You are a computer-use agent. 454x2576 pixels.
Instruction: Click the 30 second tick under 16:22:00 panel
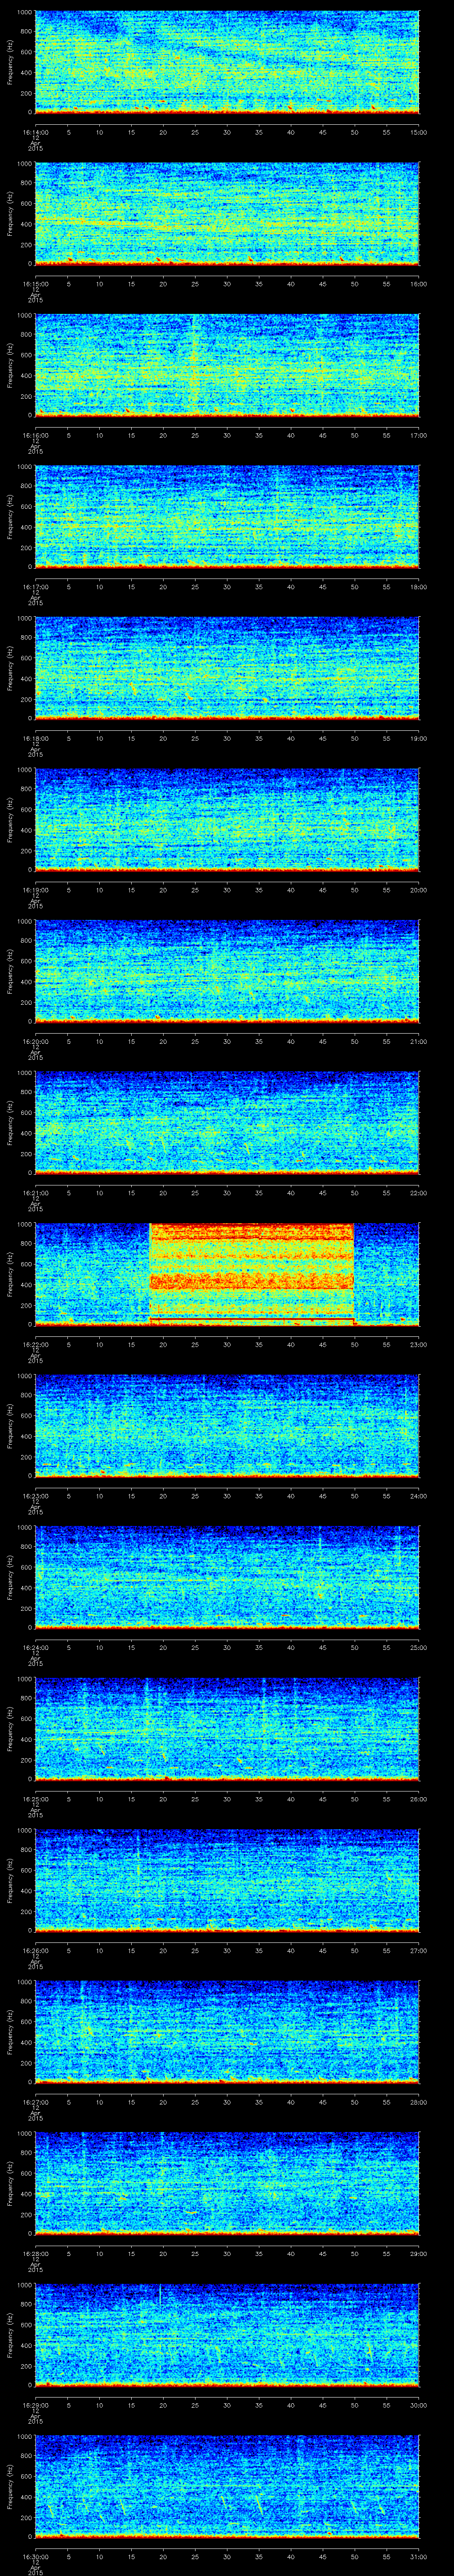(x=227, y=1344)
